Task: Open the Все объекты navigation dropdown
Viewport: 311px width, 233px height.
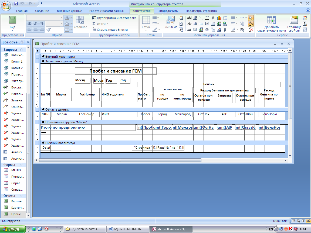Action: click(x=22, y=42)
